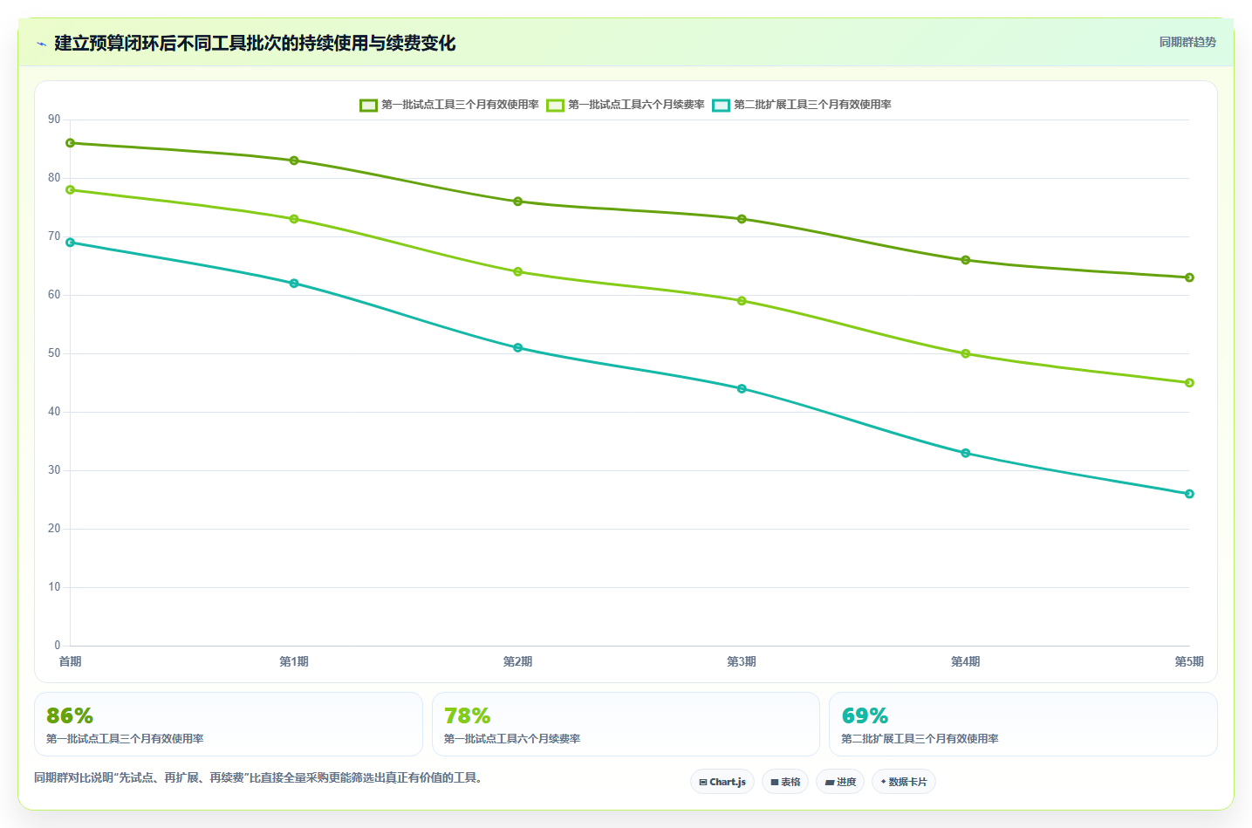This screenshot has width=1252, height=828.
Task: Select the 进度 tag button
Action: coord(840,782)
